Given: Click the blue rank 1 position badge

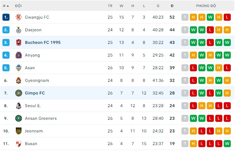Looking at the screenshot, I should [x=6, y=17].
